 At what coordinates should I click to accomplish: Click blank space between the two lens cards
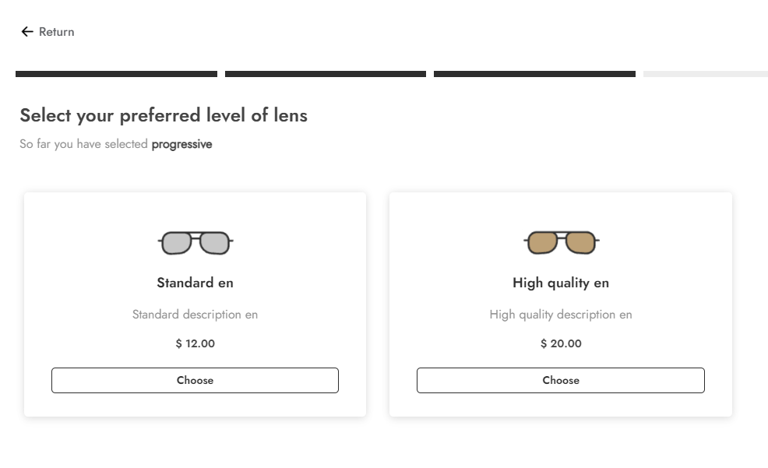pyautogui.click(x=378, y=304)
